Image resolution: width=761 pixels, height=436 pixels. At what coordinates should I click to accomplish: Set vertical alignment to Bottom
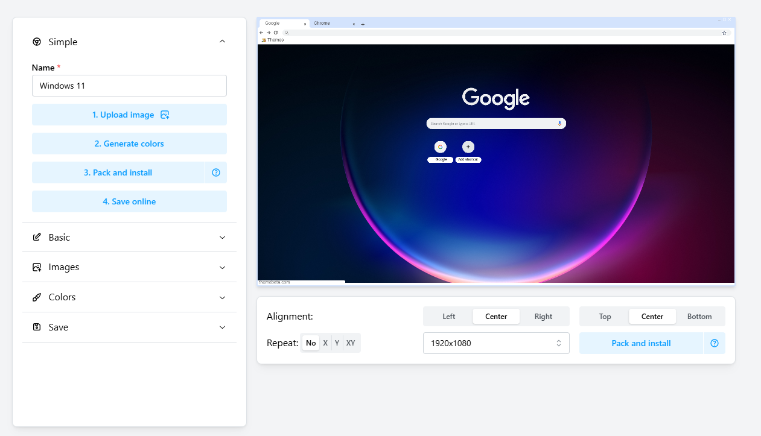pos(699,317)
